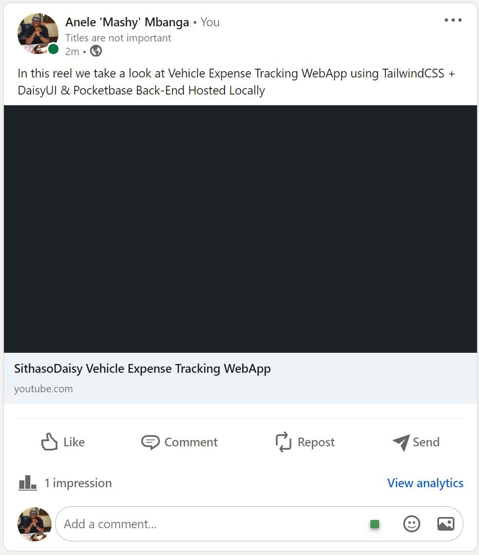This screenshot has height=555, width=479.
Task: Click the youtube.com source link
Action: point(43,389)
